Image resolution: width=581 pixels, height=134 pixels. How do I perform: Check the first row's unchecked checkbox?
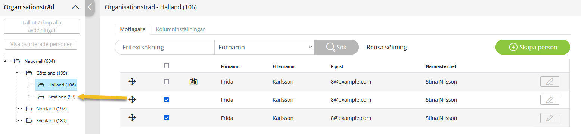(167, 82)
